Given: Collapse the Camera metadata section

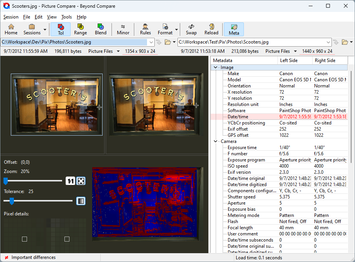Looking at the screenshot, I should 215,141.
